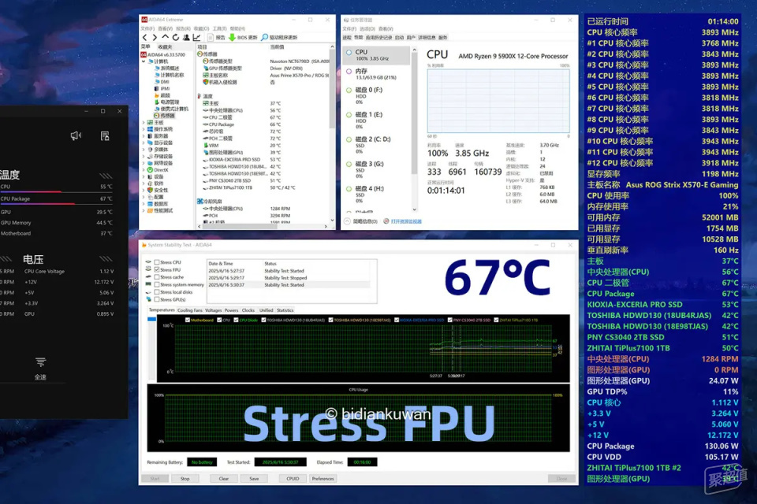Switch to 详细信息 tab in Task Manager
The image size is (757, 504).
(427, 37)
